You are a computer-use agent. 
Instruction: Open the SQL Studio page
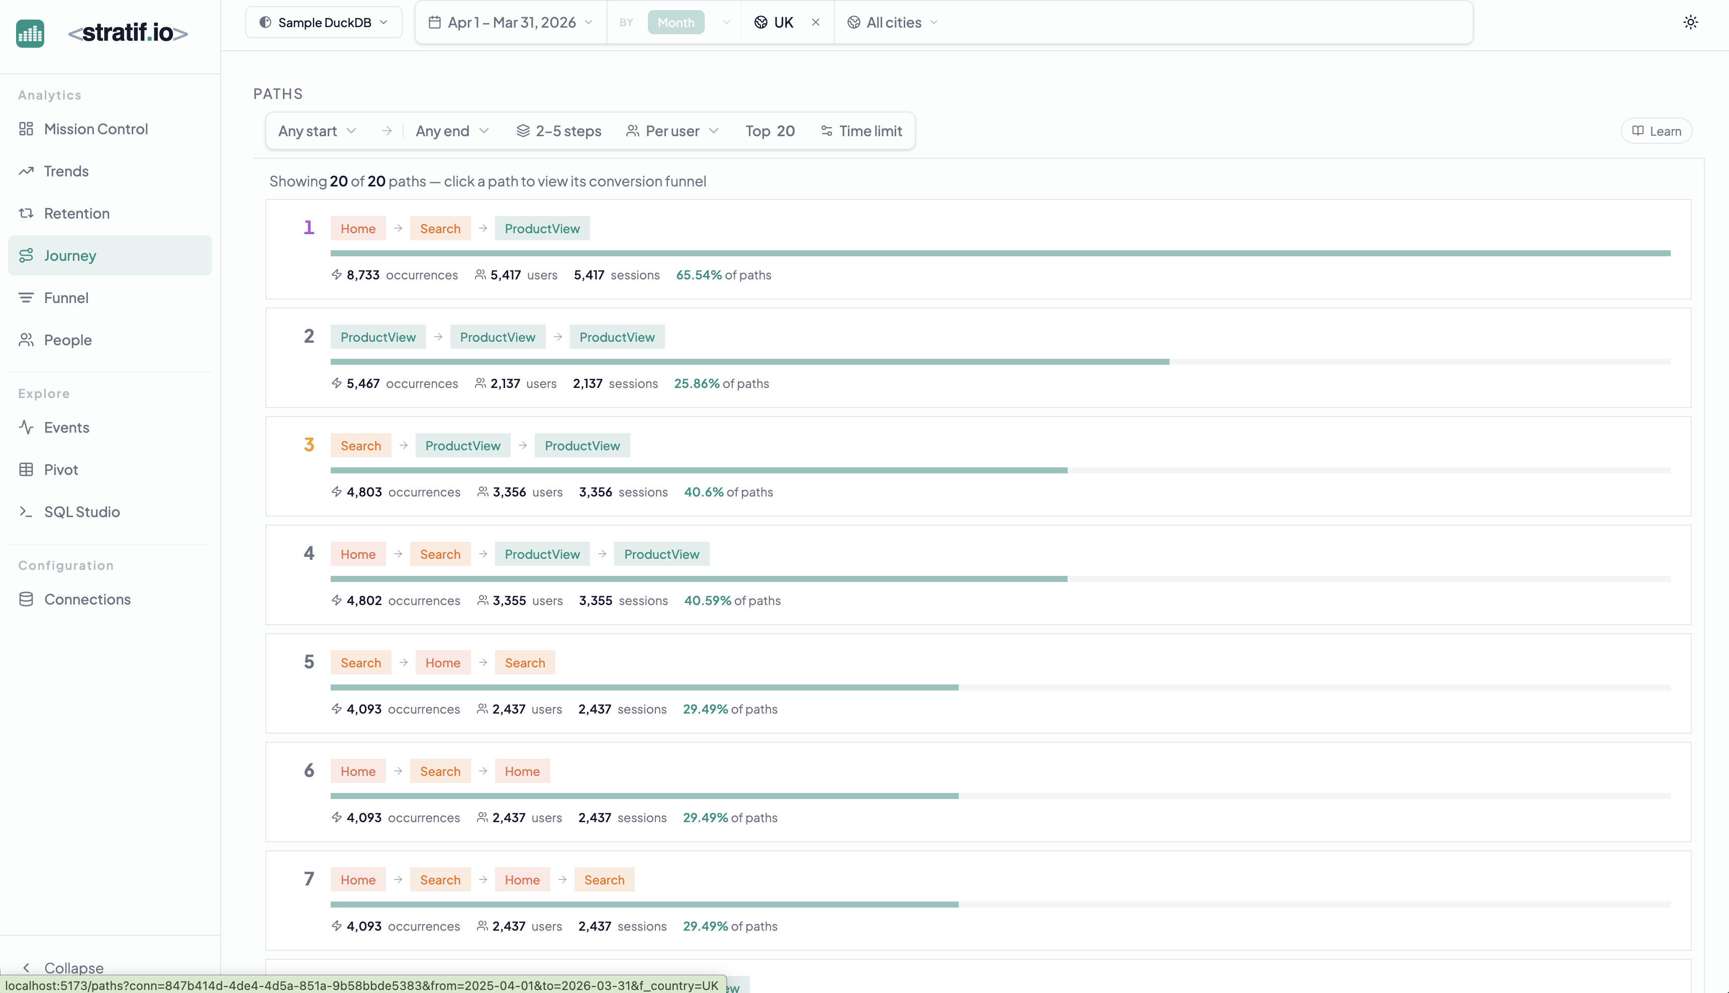110,512
